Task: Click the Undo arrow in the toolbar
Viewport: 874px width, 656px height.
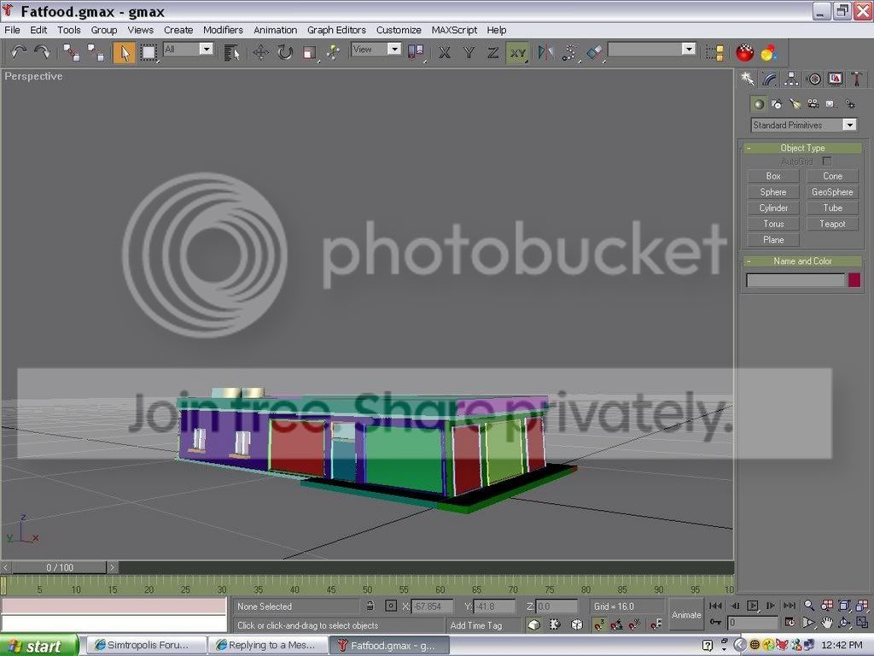Action: click(19, 52)
